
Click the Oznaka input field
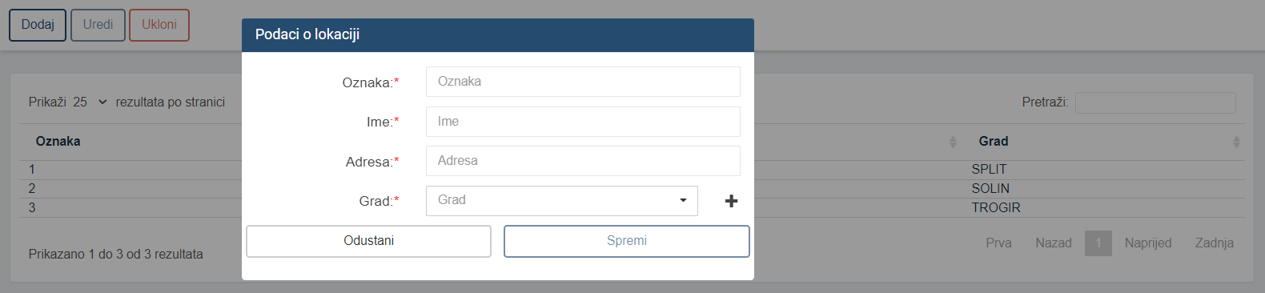point(583,82)
